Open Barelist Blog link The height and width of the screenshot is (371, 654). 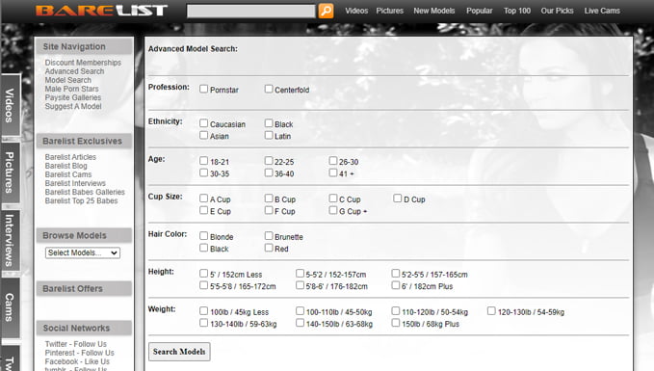tap(65, 166)
